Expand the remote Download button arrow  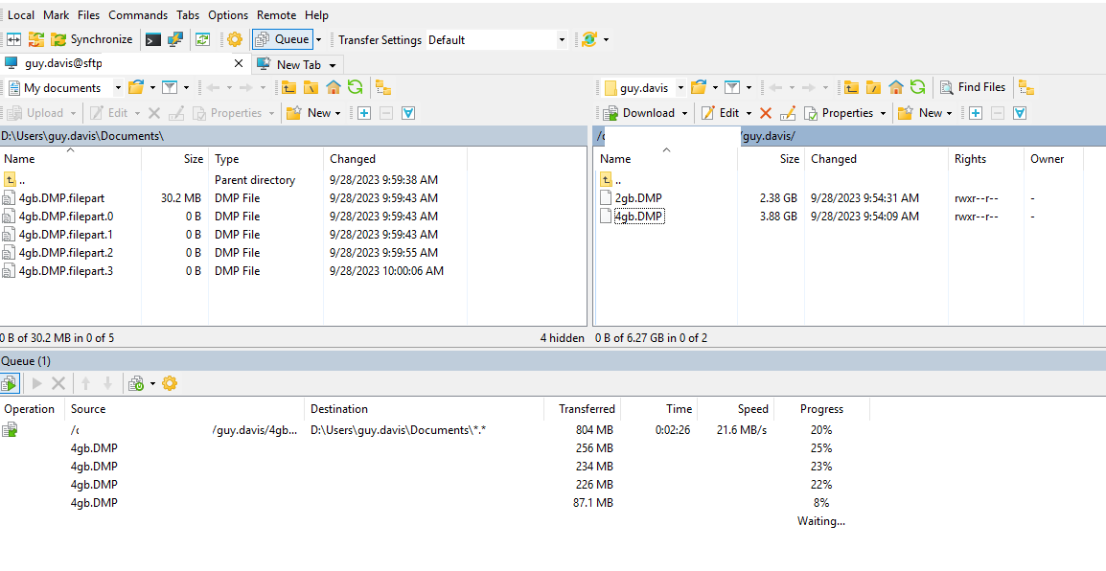[684, 113]
